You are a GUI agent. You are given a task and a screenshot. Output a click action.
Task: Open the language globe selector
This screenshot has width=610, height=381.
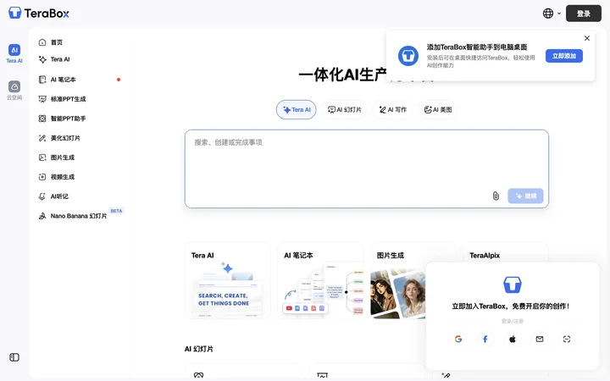552,14
